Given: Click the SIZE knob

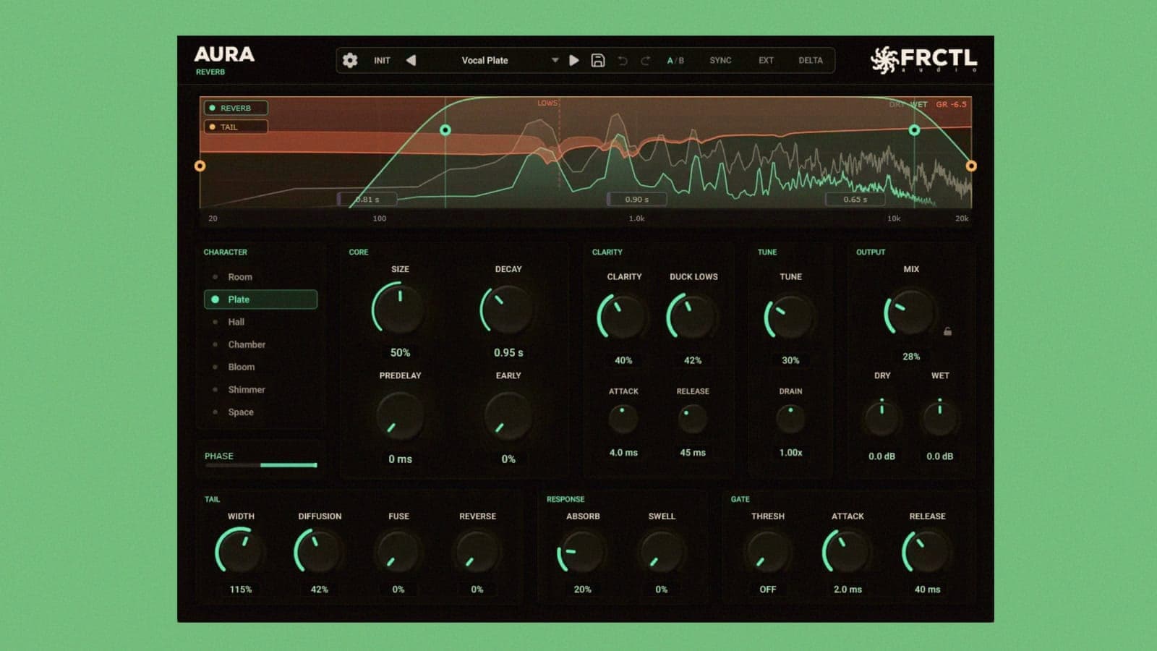Looking at the screenshot, I should coord(399,309).
